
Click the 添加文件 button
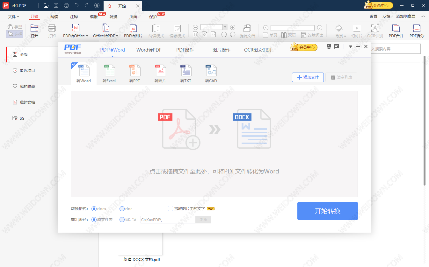tap(308, 77)
